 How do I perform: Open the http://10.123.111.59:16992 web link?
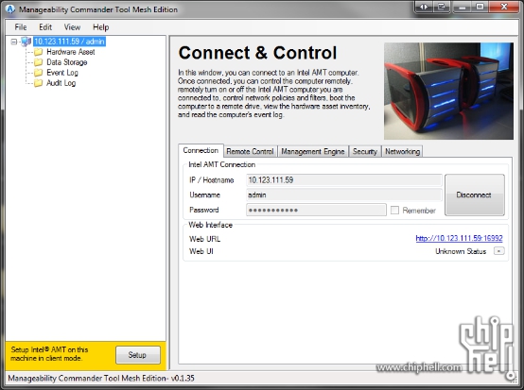click(459, 238)
